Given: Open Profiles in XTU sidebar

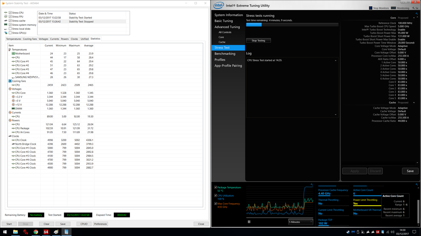Looking at the screenshot, I should tap(220, 60).
